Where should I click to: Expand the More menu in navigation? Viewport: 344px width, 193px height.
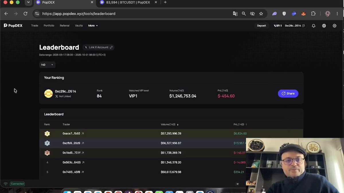(93, 26)
